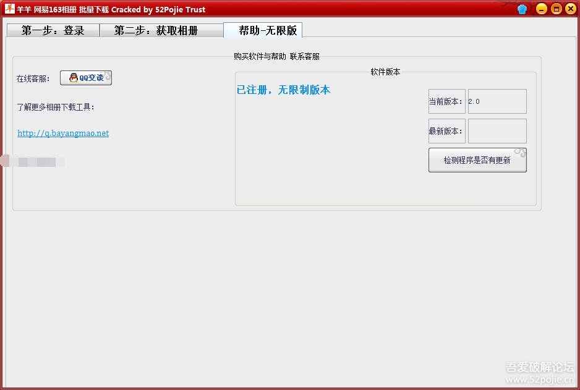Select the 帮助-无限版 tab
This screenshot has height=390, width=580.
tap(263, 30)
